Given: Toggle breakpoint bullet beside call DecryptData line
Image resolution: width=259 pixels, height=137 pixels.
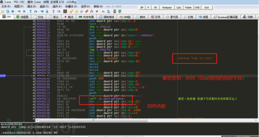Looking at the screenshot, I should pyautogui.click(x=34, y=99).
